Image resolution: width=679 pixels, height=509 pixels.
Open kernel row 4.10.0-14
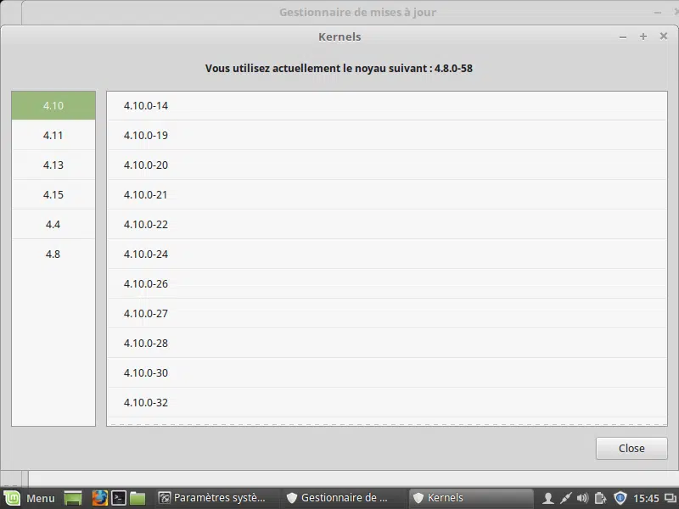pos(387,105)
